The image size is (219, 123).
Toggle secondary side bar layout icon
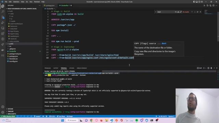click(x=199, y=2)
